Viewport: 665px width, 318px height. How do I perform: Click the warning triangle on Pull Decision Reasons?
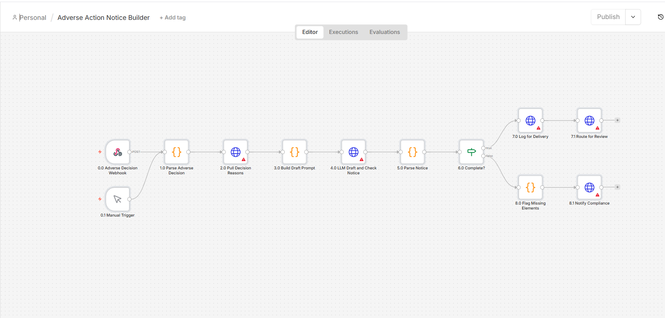244,159
